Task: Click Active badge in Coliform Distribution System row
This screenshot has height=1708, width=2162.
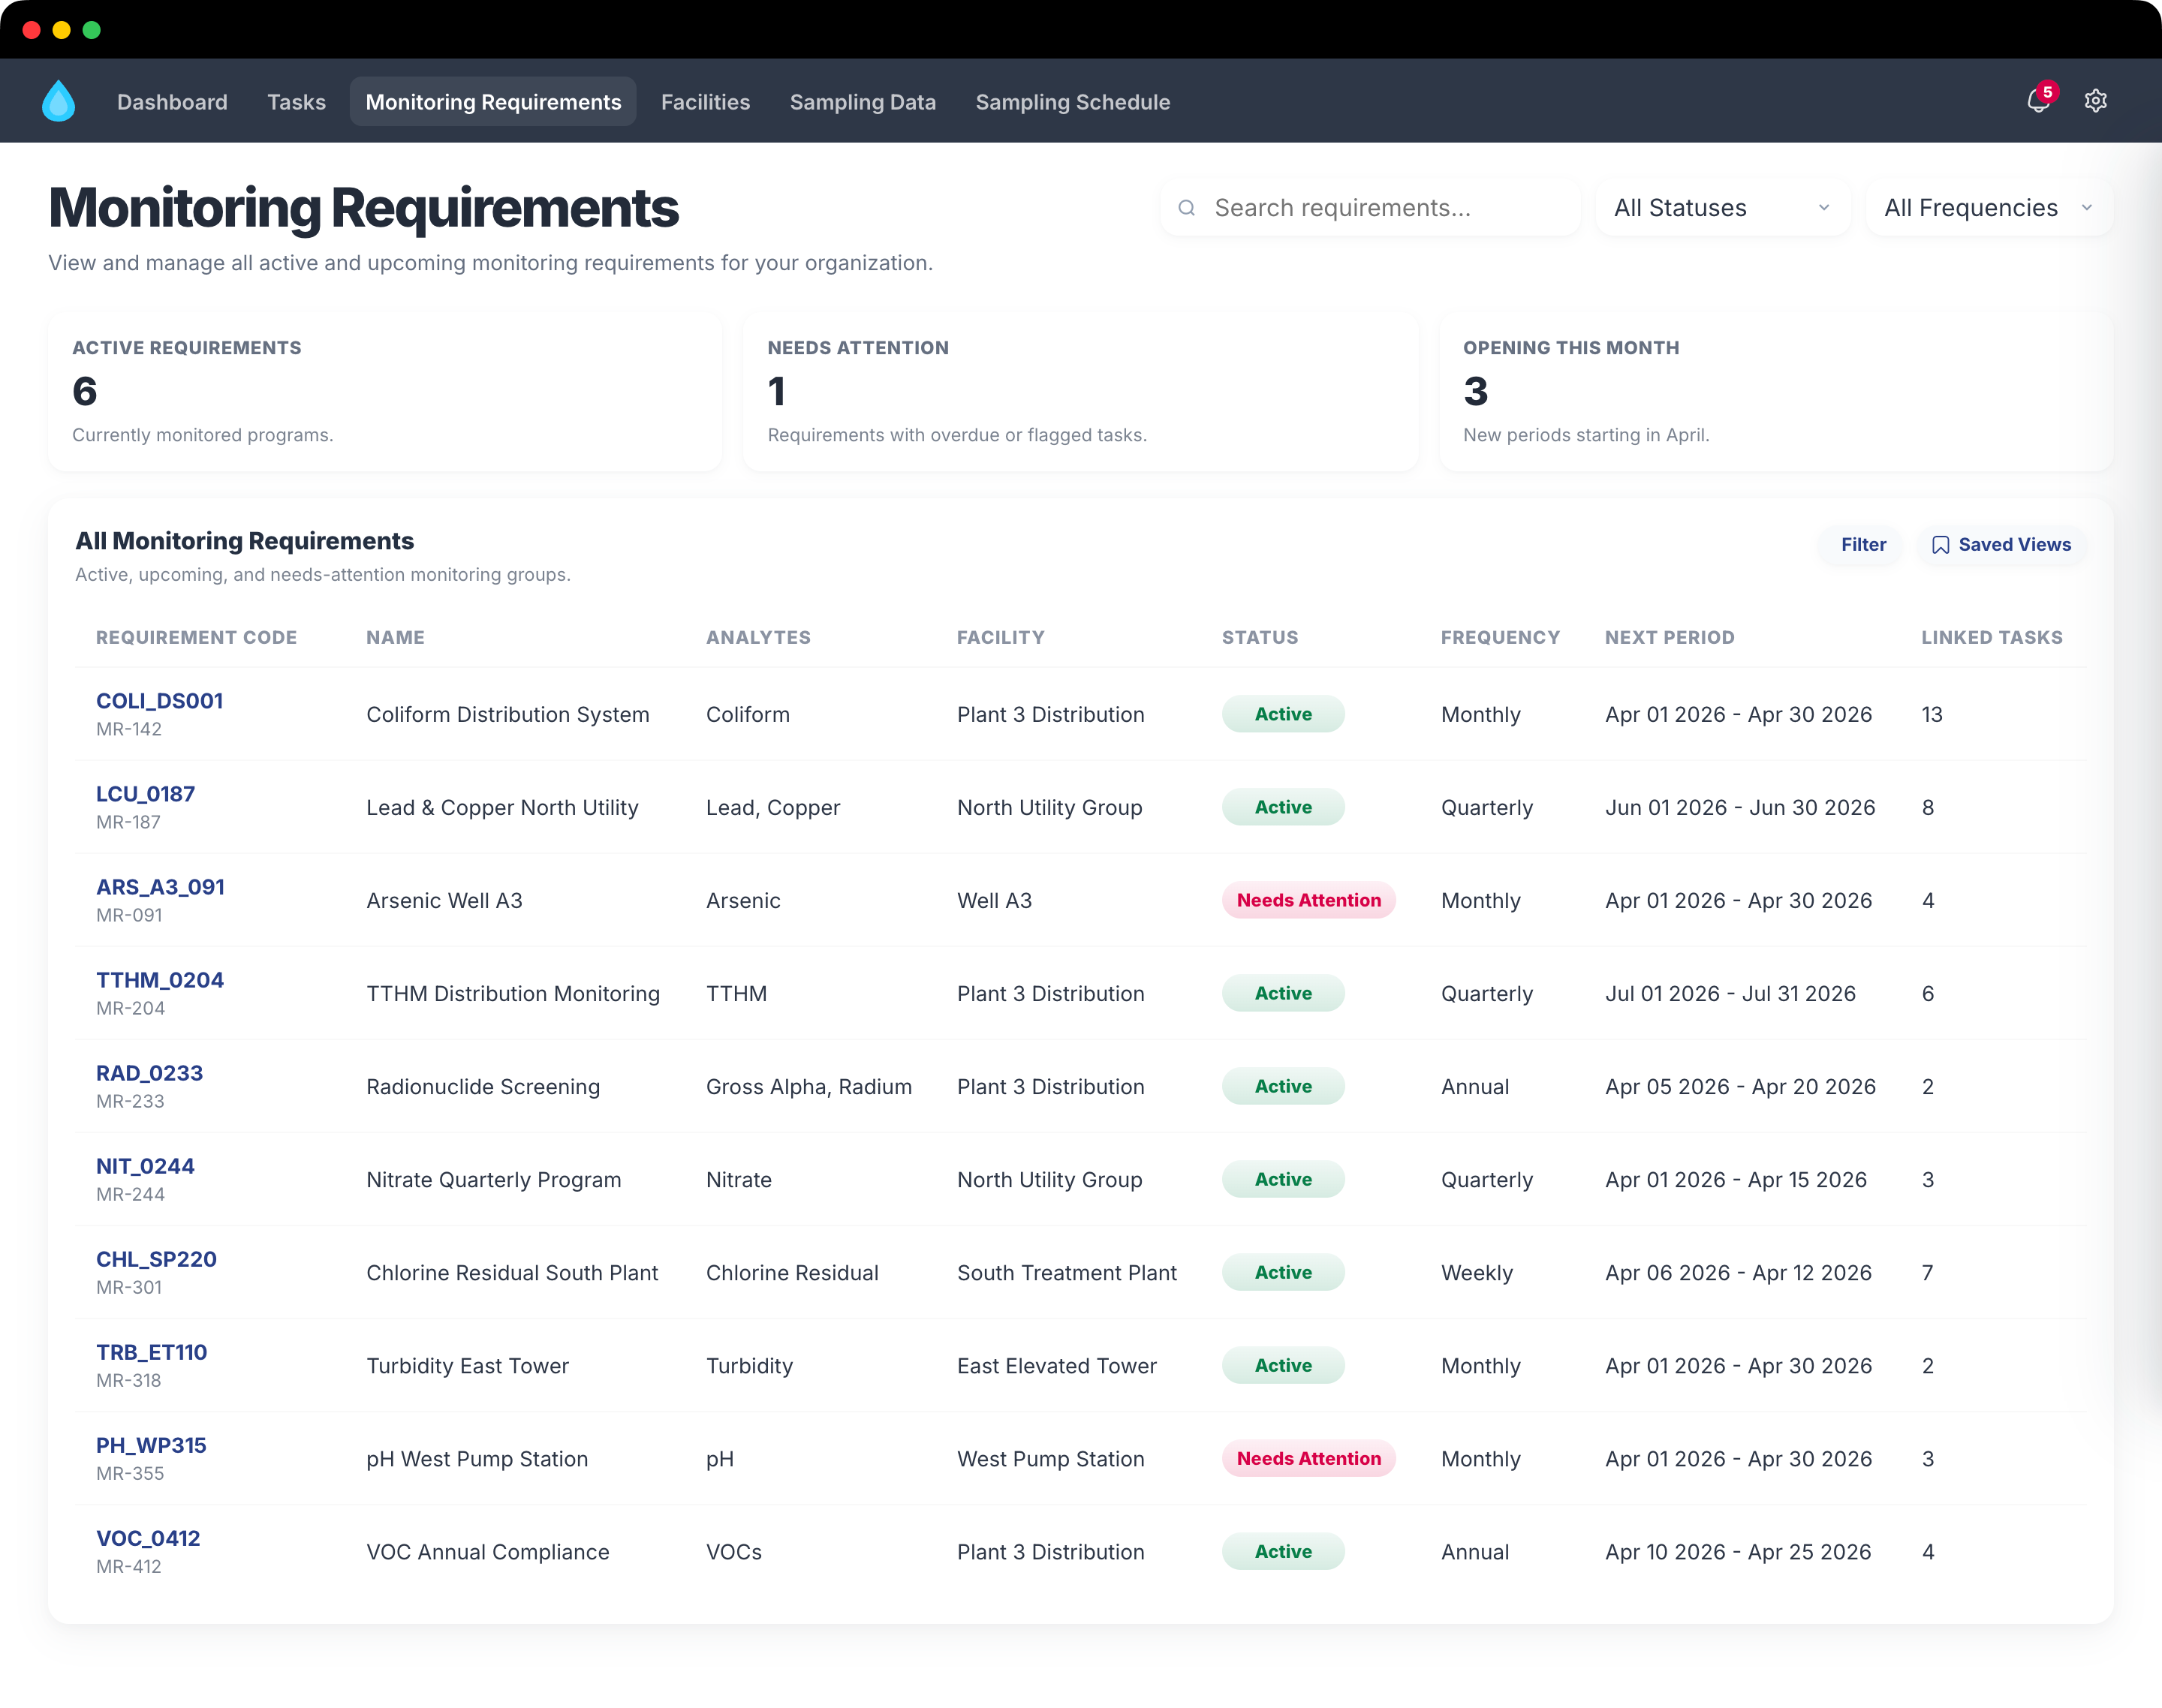Action: pyautogui.click(x=1283, y=714)
